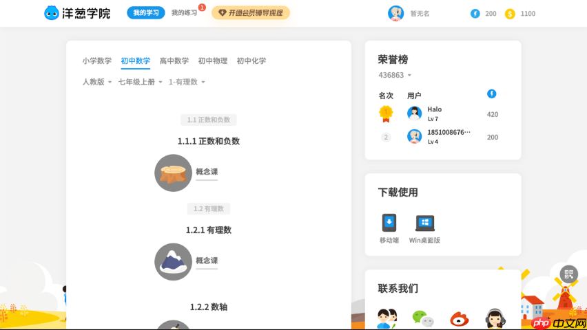
Task: Click the Win桌面版 desktop download icon
Action: coord(425,223)
